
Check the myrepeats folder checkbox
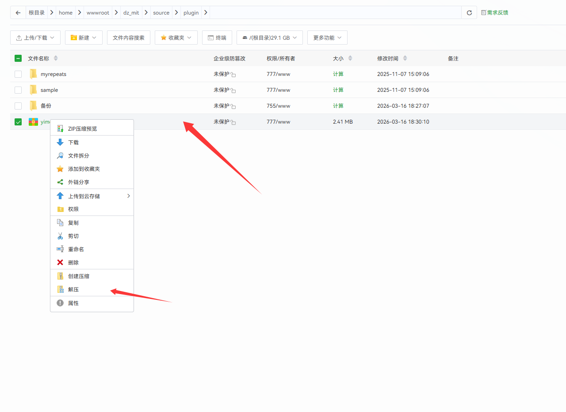click(x=18, y=74)
